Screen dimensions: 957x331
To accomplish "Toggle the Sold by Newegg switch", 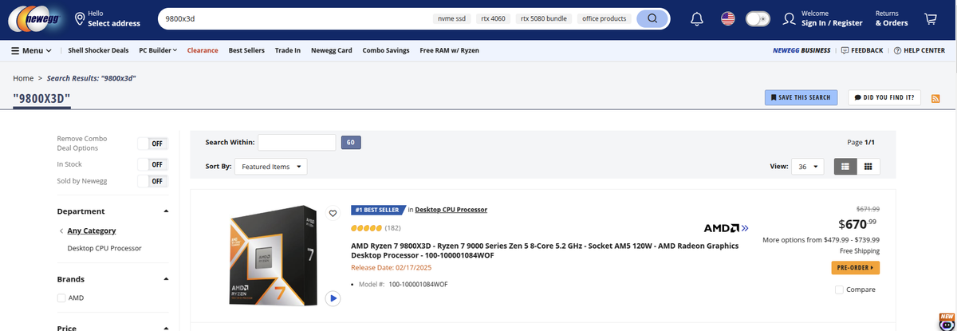I will point(153,181).
